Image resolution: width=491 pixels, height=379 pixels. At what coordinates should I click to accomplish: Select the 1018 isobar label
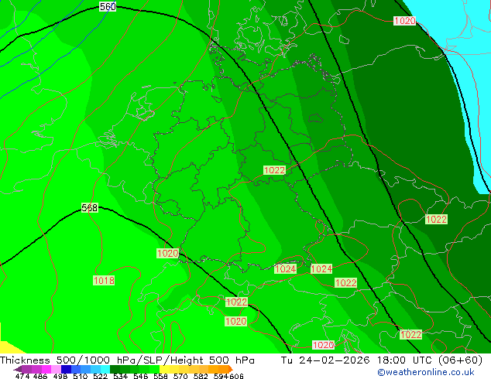(x=104, y=280)
